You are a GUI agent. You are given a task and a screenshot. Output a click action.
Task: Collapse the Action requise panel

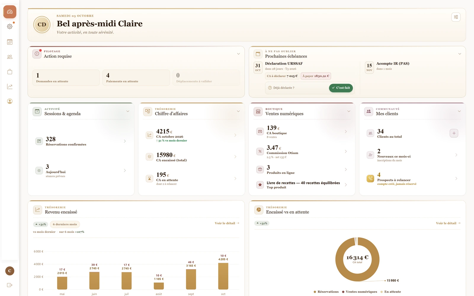pos(238,54)
